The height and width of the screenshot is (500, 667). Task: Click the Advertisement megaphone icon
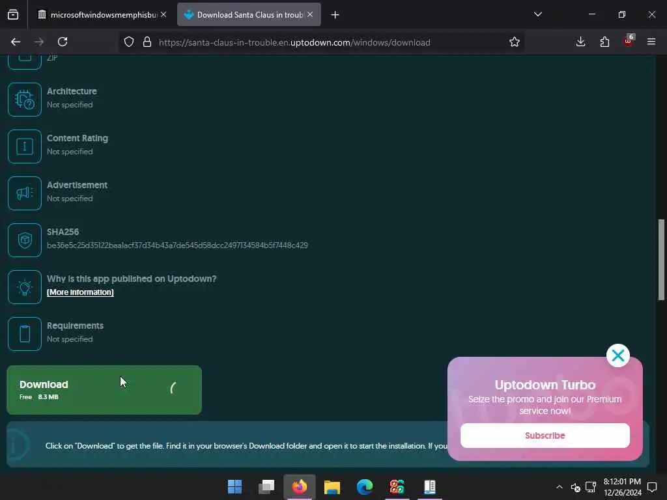[x=25, y=193]
